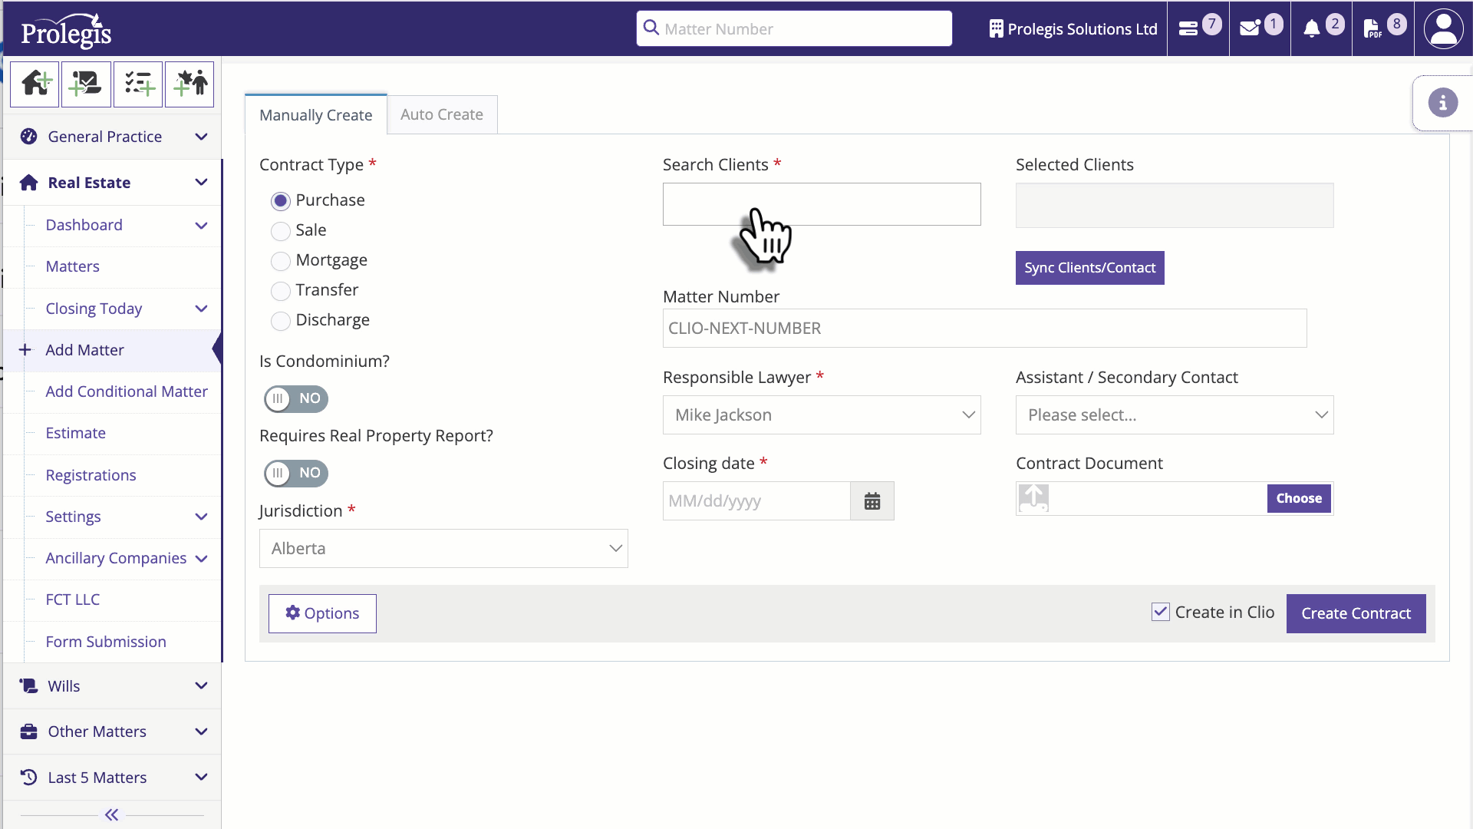
Task: Pick a closing date via calendar icon
Action: (x=872, y=500)
